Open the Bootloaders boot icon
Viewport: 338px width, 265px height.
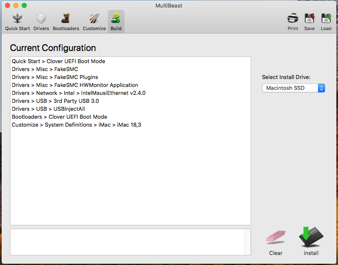(66, 22)
